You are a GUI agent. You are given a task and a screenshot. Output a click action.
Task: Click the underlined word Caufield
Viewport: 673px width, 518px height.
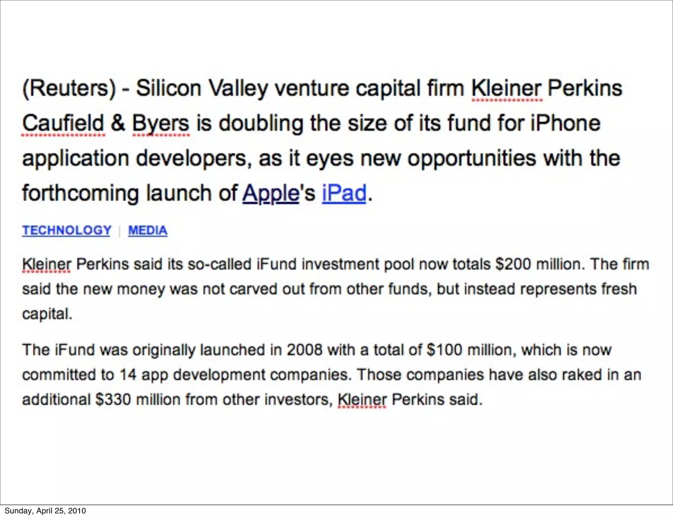63,124
